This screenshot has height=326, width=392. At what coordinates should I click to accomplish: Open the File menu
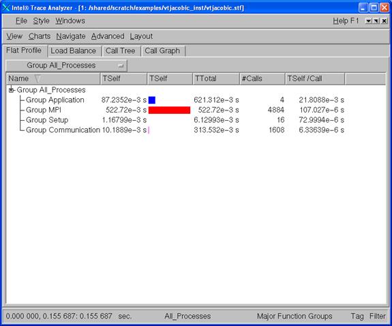(21, 20)
